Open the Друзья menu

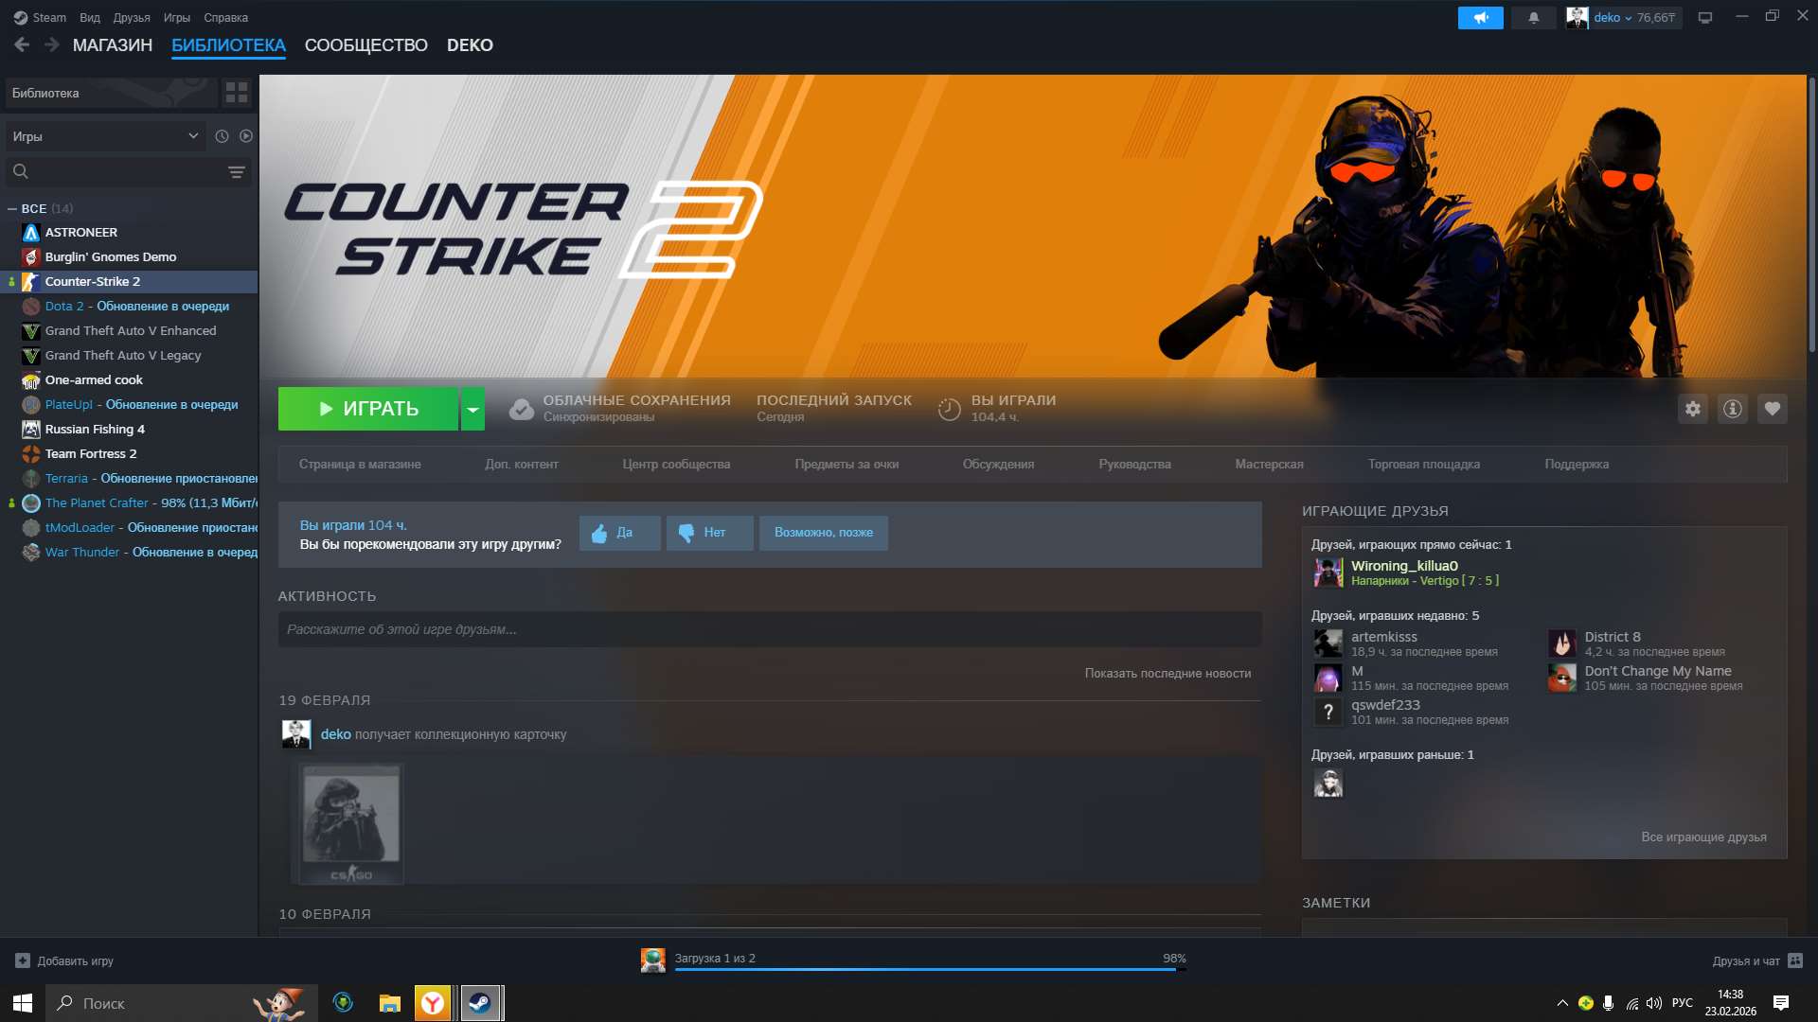pyautogui.click(x=131, y=17)
